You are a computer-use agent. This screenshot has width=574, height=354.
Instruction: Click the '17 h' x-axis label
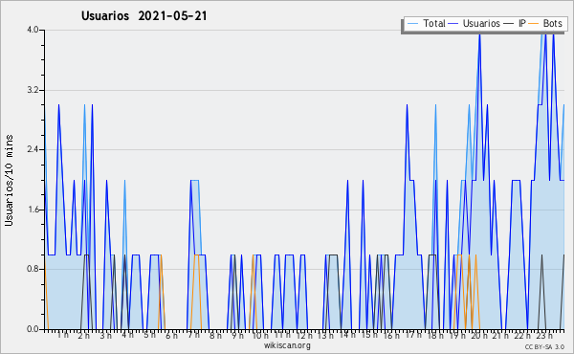(x=413, y=335)
